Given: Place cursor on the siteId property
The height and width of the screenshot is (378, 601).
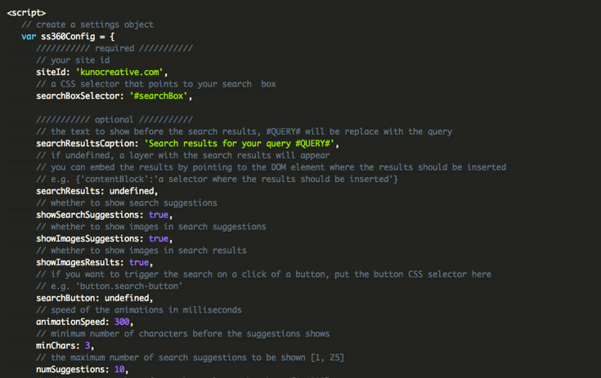Looking at the screenshot, I should (x=57, y=73).
